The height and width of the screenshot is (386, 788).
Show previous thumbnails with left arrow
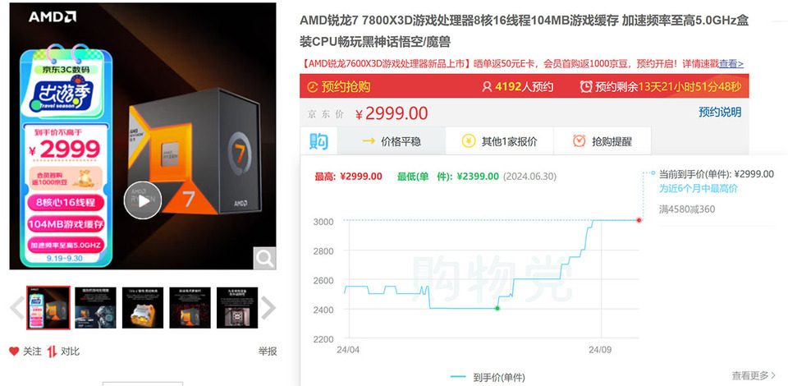17,308
